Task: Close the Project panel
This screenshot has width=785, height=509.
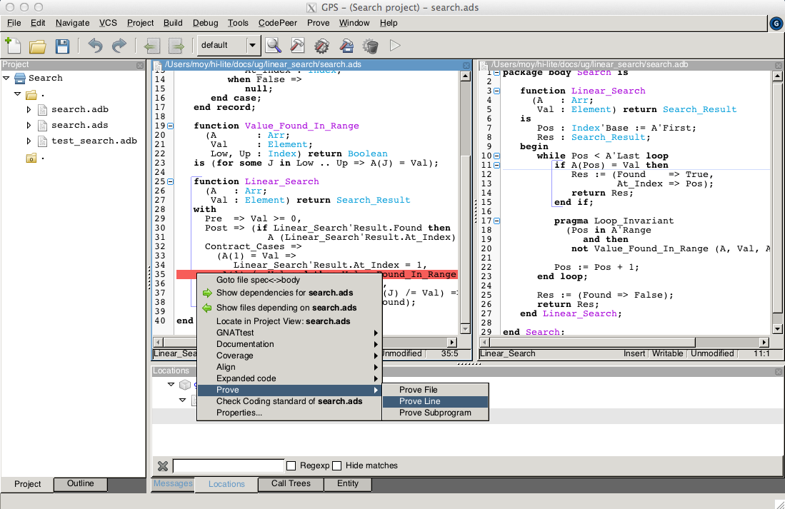Action: click(140, 65)
